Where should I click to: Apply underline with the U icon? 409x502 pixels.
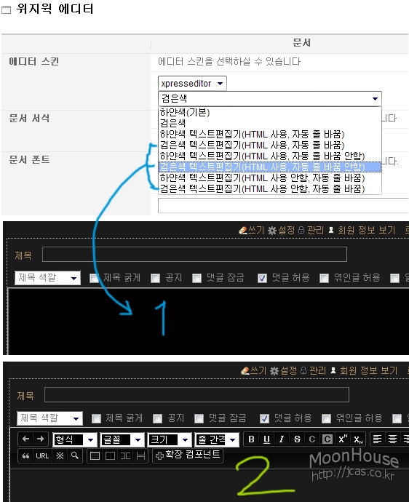coord(266,439)
